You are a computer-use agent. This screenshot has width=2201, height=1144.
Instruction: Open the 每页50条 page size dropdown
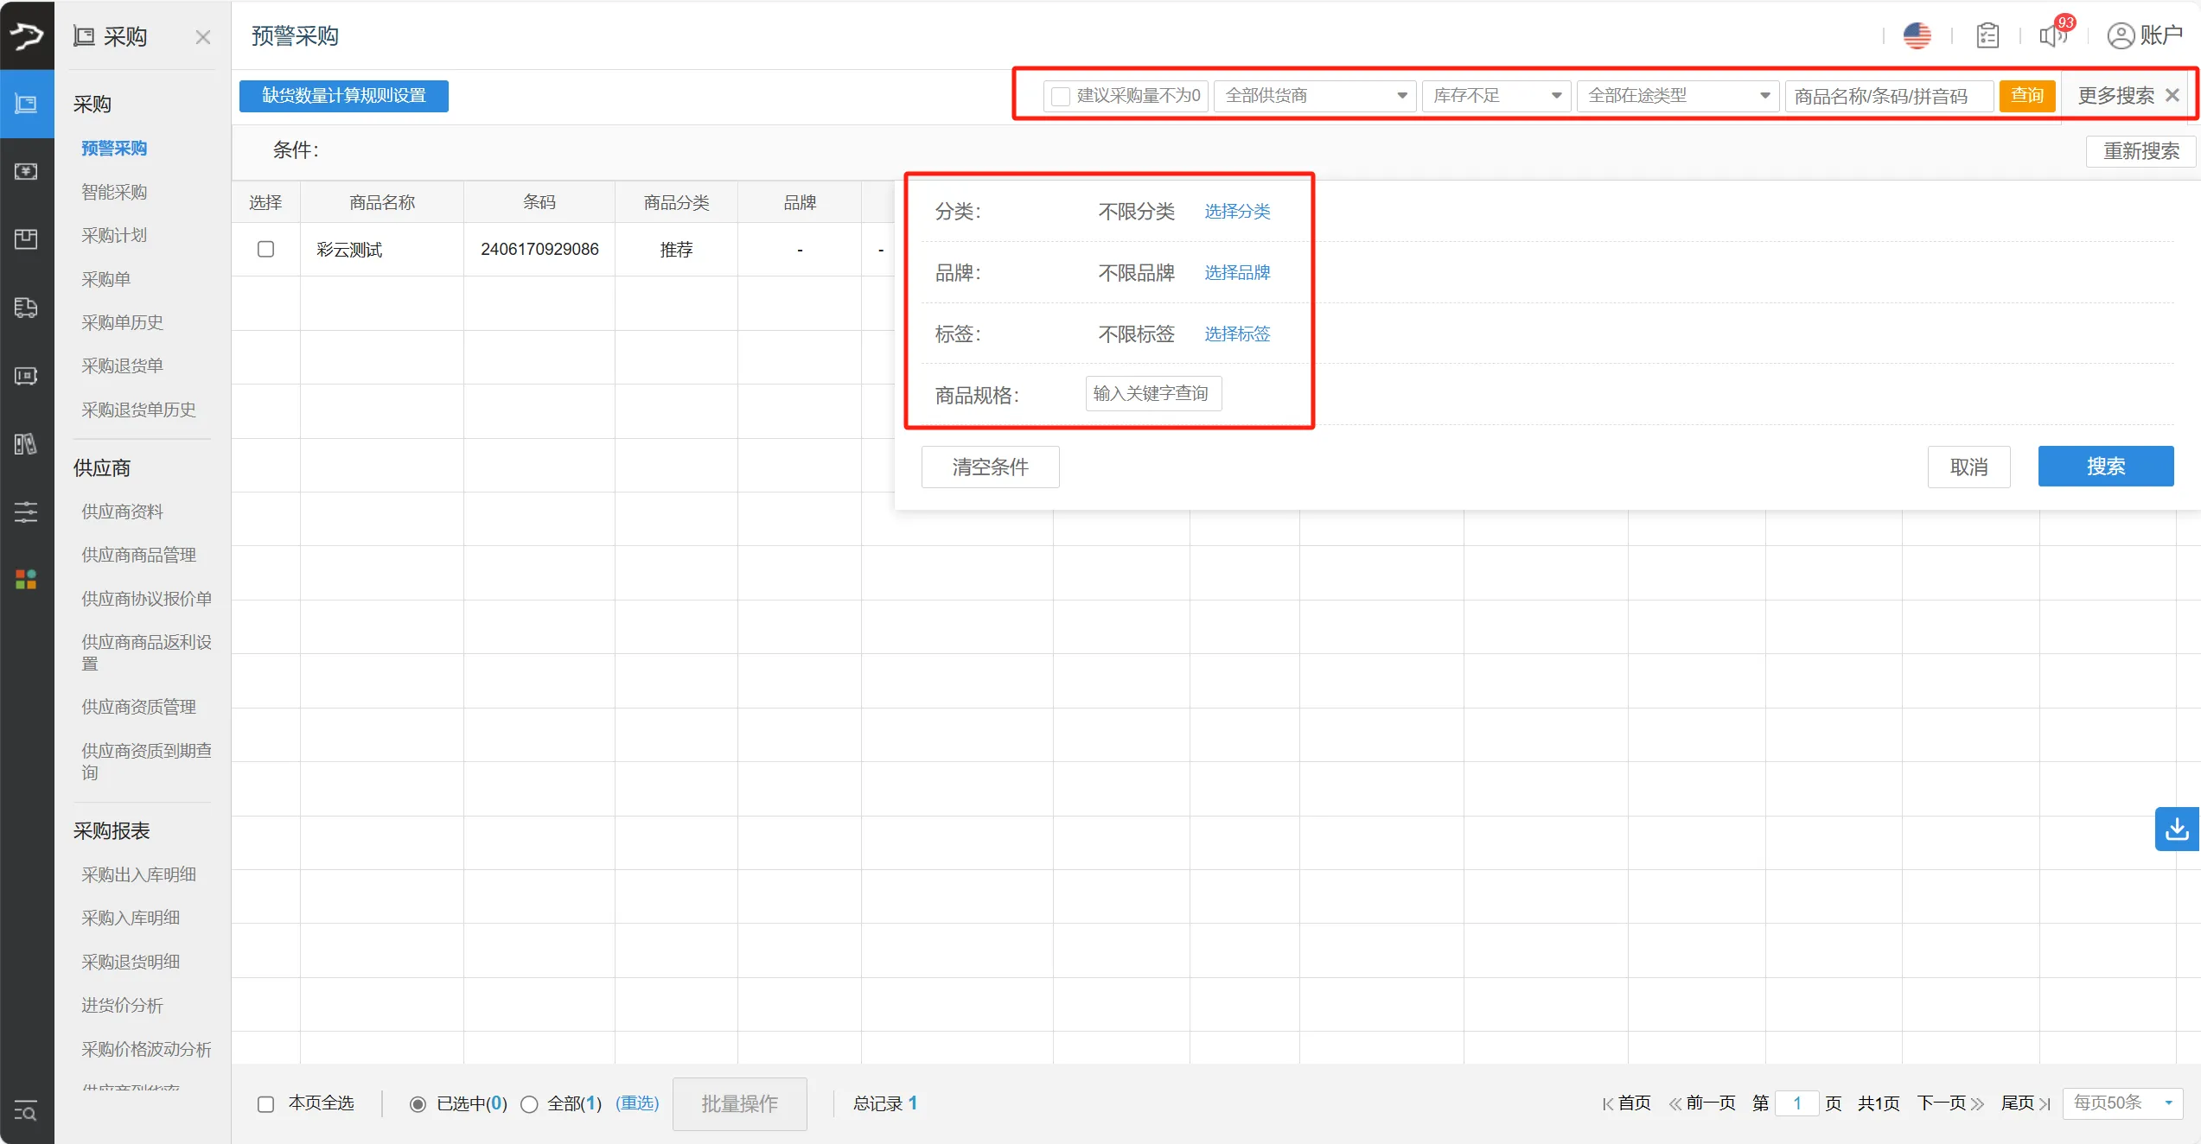[2121, 1103]
